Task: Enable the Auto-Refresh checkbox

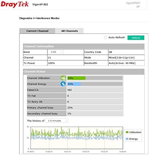Action: tap(106, 37)
